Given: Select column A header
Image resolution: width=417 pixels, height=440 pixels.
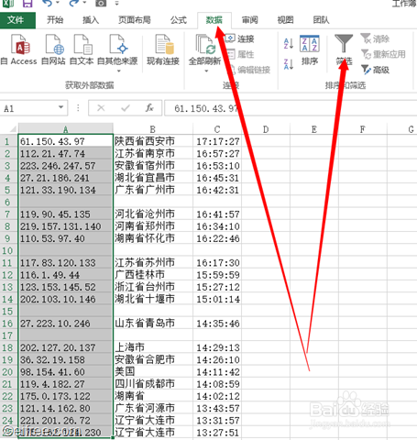Looking at the screenshot, I should [66, 129].
